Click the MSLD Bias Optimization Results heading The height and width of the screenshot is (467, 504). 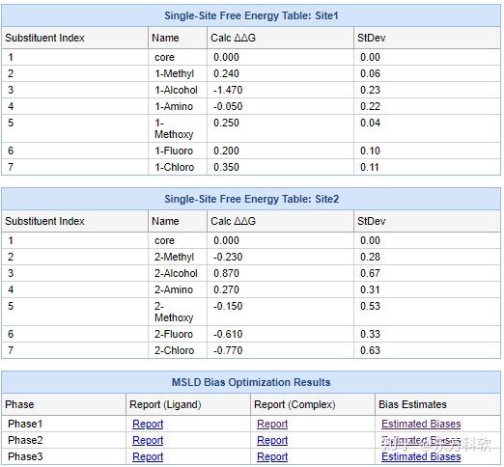(x=251, y=382)
